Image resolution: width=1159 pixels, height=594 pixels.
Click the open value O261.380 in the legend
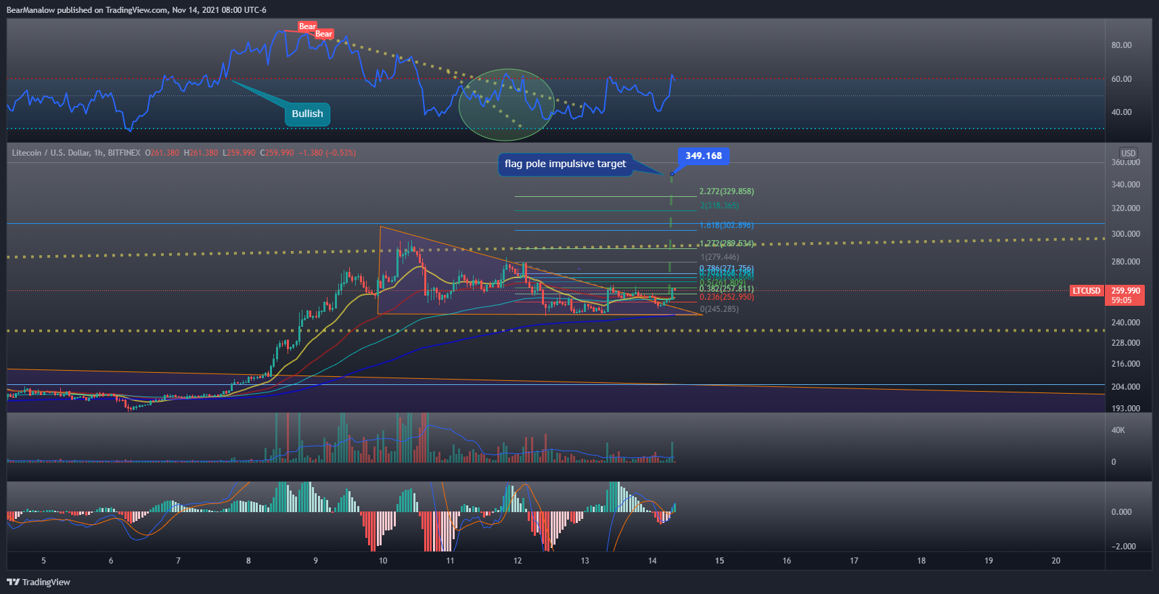coord(162,153)
